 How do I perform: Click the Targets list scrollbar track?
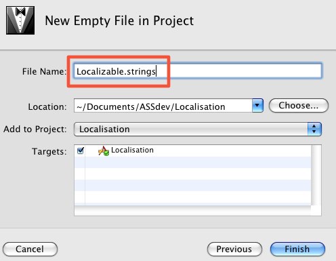(316, 175)
